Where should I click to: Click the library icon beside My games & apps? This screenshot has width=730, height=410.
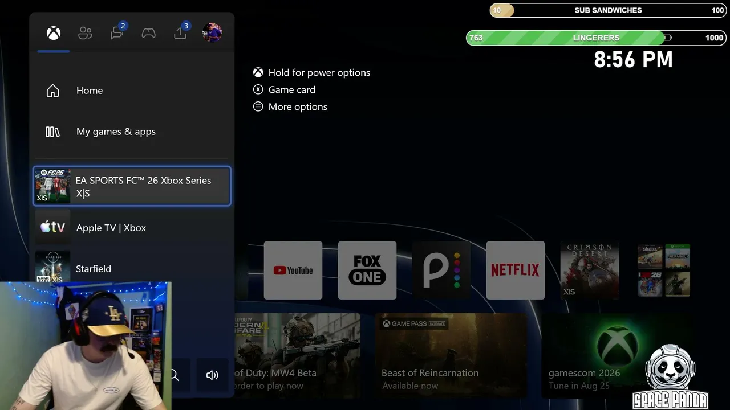click(52, 132)
